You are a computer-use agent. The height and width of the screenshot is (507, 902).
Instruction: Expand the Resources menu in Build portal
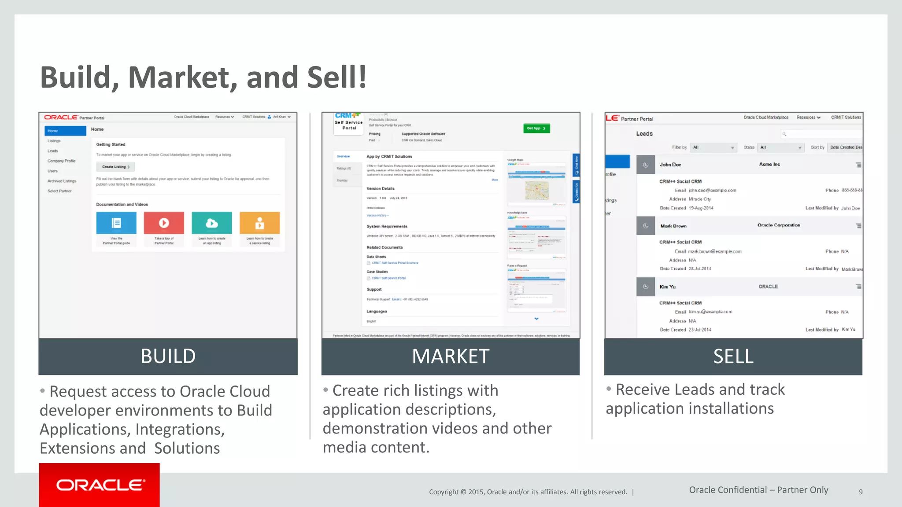pyautogui.click(x=225, y=117)
